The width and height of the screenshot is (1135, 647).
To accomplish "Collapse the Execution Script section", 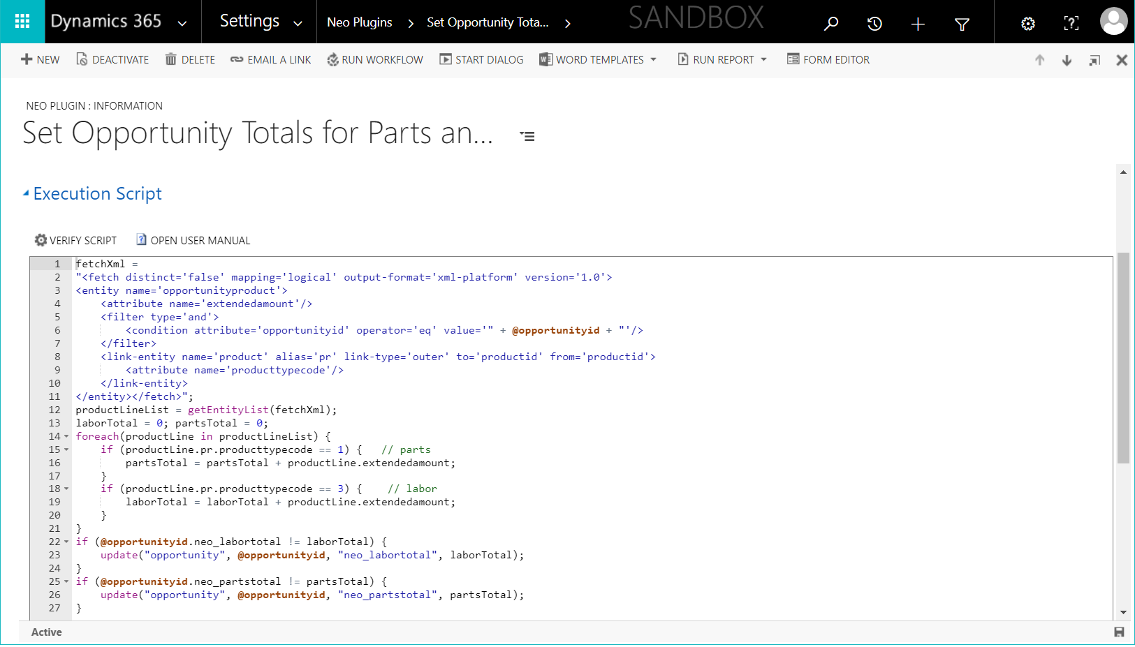I will 26,193.
